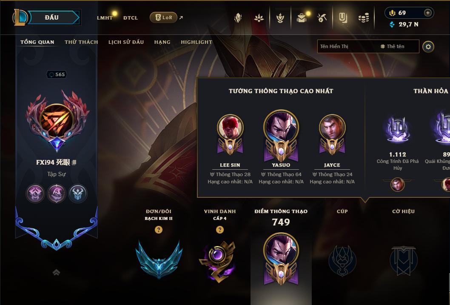Image resolution: width=450 pixels, height=305 pixels.
Task: Open the Store coins icon
Action: [x=364, y=18]
